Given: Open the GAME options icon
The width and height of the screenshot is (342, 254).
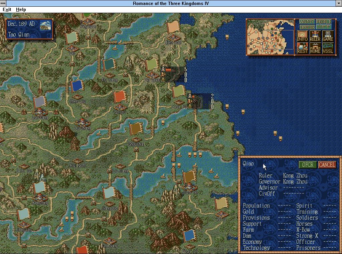Looking at the screenshot, I should coord(328,36).
